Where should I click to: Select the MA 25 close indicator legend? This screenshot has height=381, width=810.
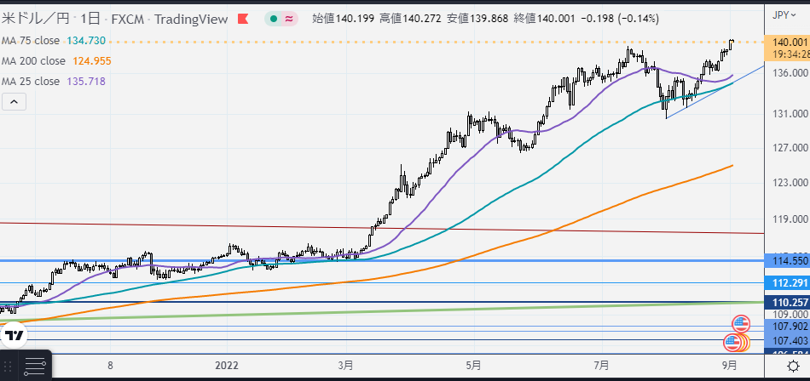31,82
